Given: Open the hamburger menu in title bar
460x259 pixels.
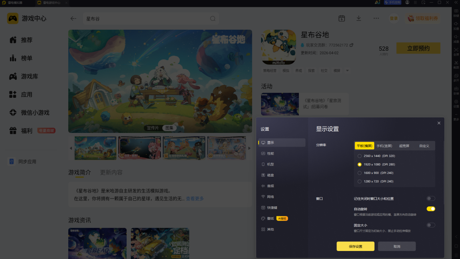Looking at the screenshot, I should (x=415, y=3).
